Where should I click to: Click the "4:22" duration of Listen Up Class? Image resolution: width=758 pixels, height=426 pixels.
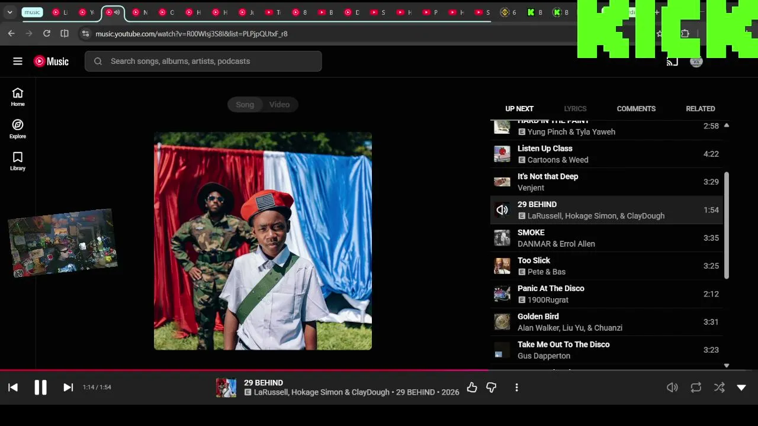[711, 154]
